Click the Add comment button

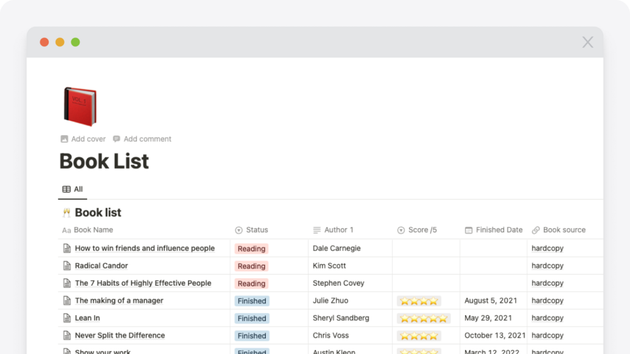pos(142,139)
